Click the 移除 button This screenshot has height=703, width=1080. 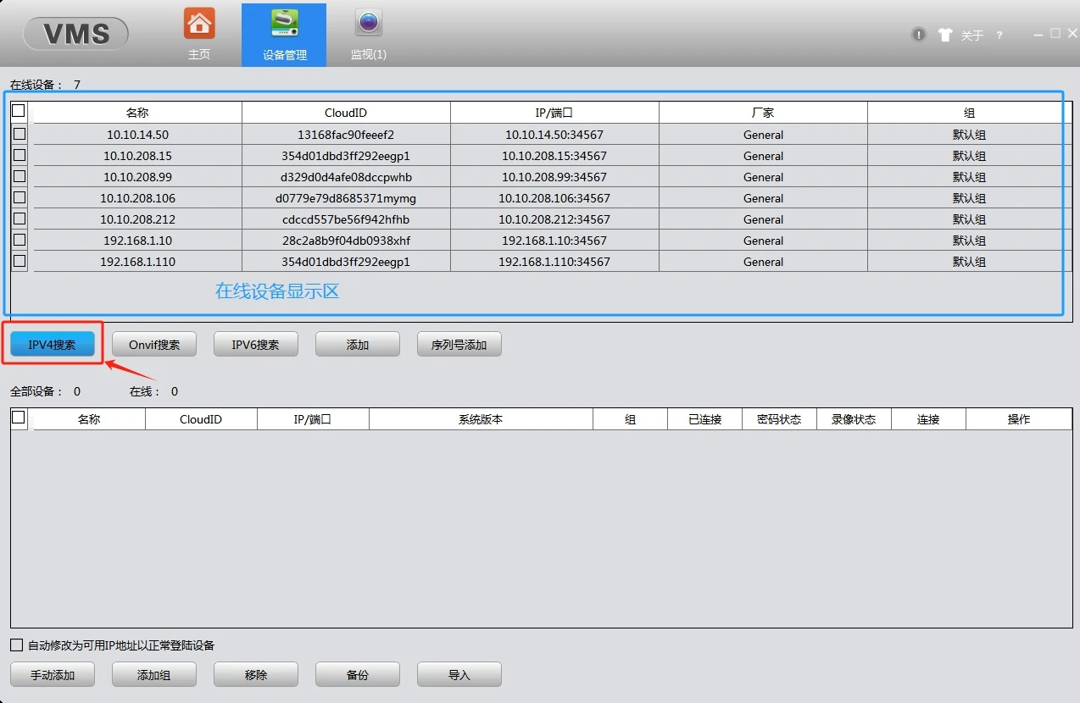pyautogui.click(x=256, y=674)
